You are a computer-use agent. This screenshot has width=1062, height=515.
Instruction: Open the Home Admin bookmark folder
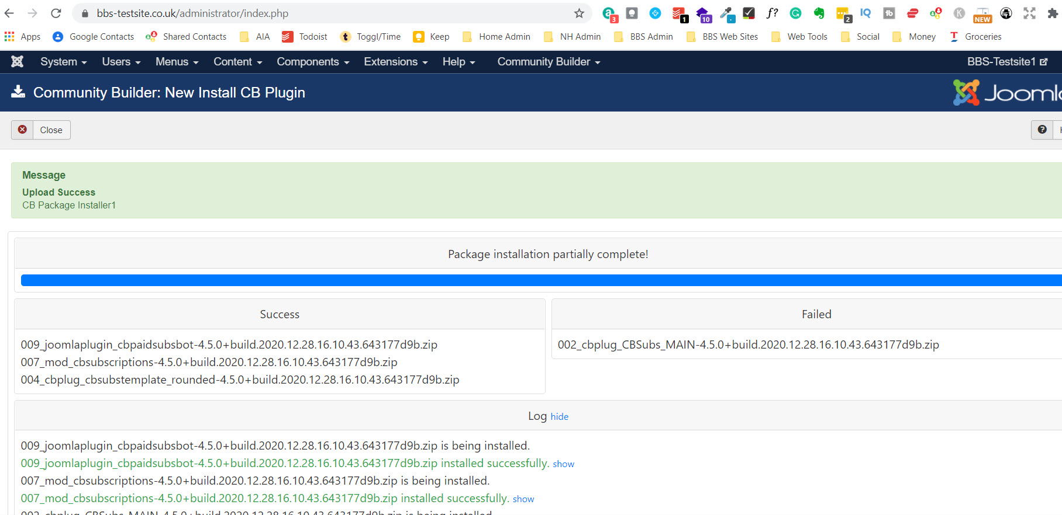point(496,36)
